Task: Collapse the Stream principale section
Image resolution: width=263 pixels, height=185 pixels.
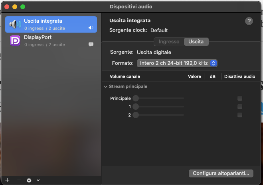Action: 105,87
